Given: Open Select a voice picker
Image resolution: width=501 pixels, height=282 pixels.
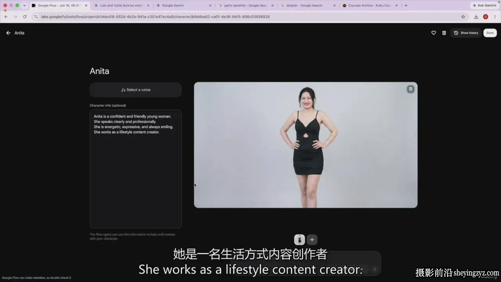Looking at the screenshot, I should 135,90.
